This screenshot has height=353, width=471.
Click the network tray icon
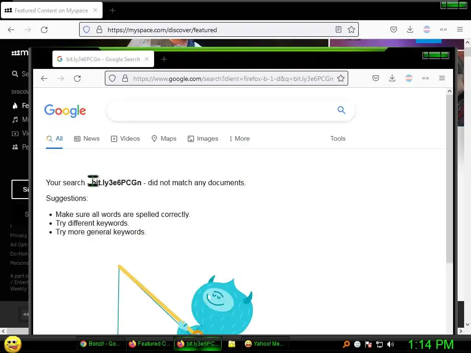[379, 344]
